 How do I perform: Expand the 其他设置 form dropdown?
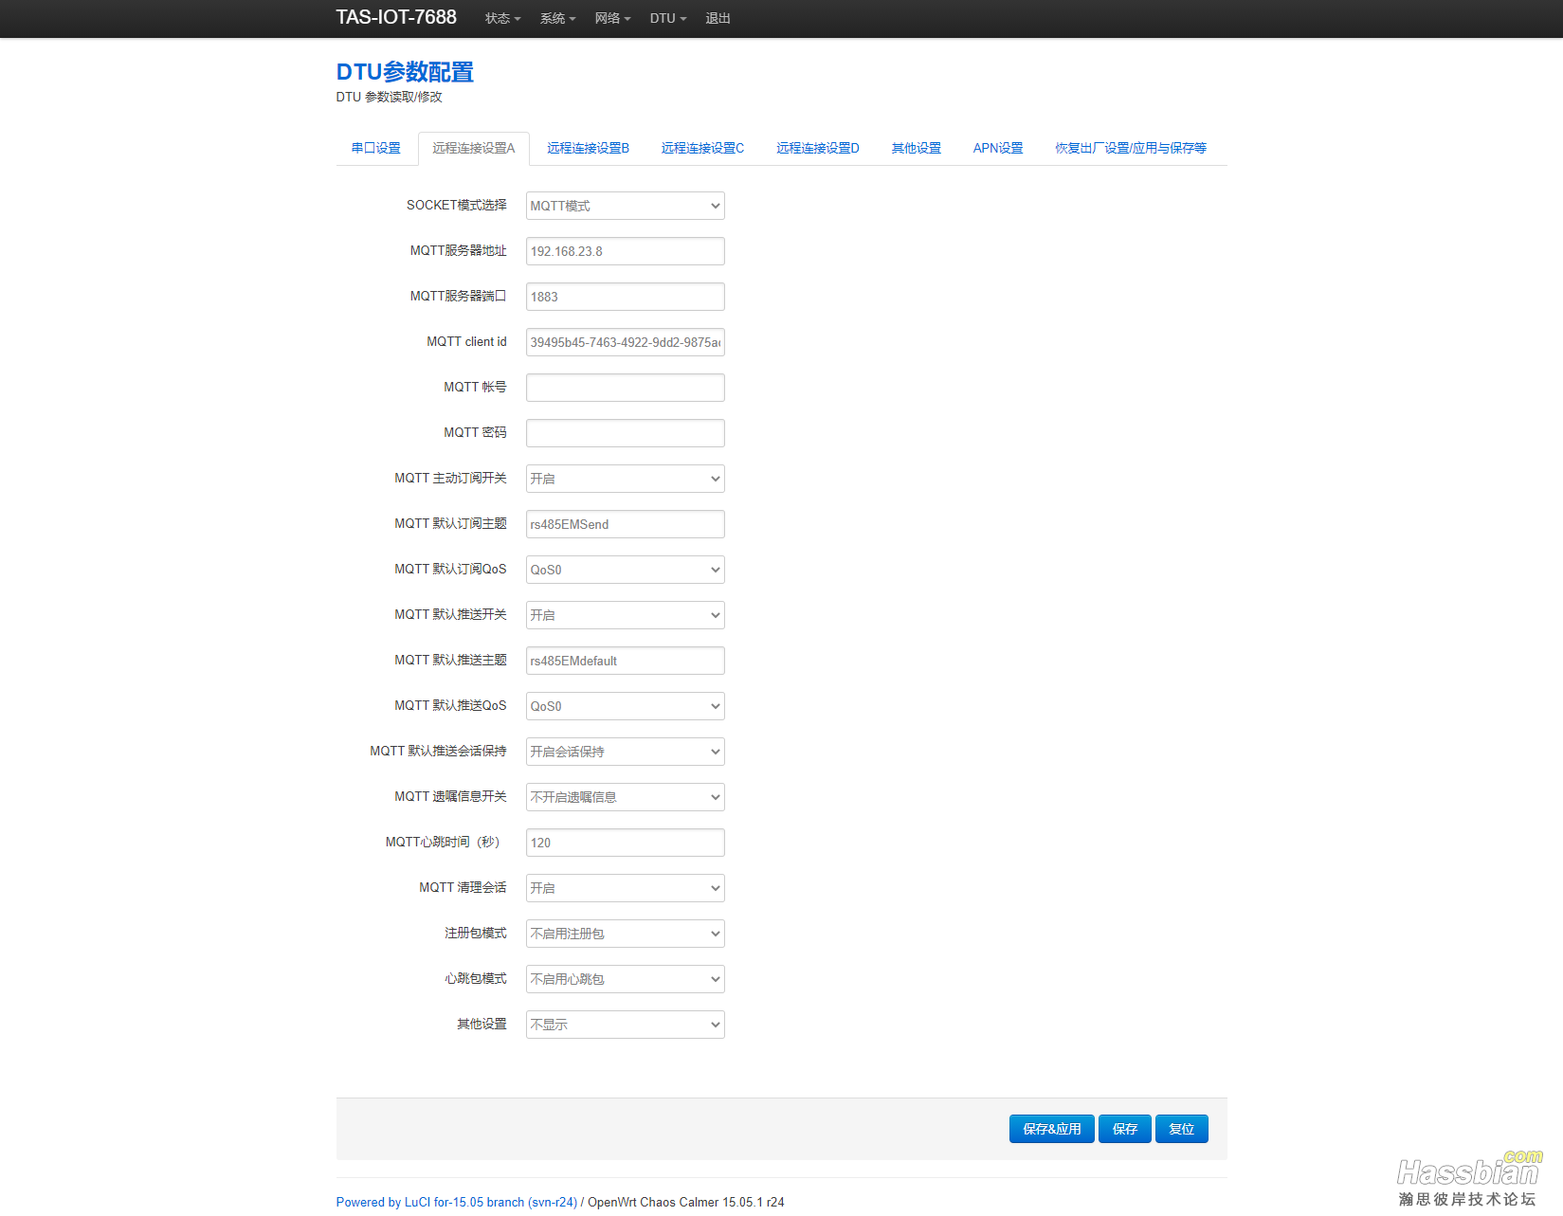(x=626, y=1025)
